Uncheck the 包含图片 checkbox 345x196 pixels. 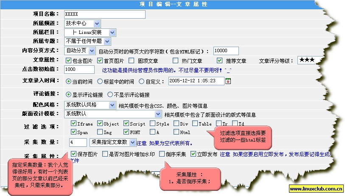pyautogui.click(x=68, y=61)
